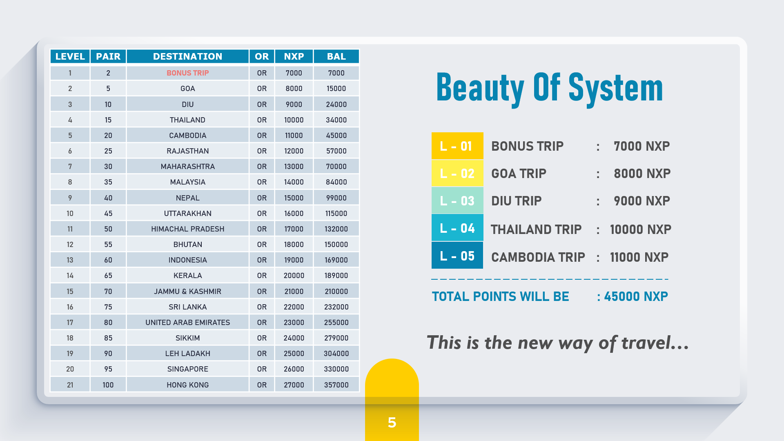Viewport: 784px width, 441px height.
Task: Click the 7000 NXP summary value
Action: [642, 146]
